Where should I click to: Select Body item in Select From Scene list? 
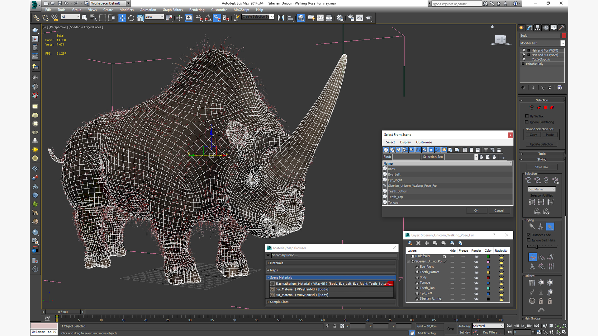coord(391,169)
